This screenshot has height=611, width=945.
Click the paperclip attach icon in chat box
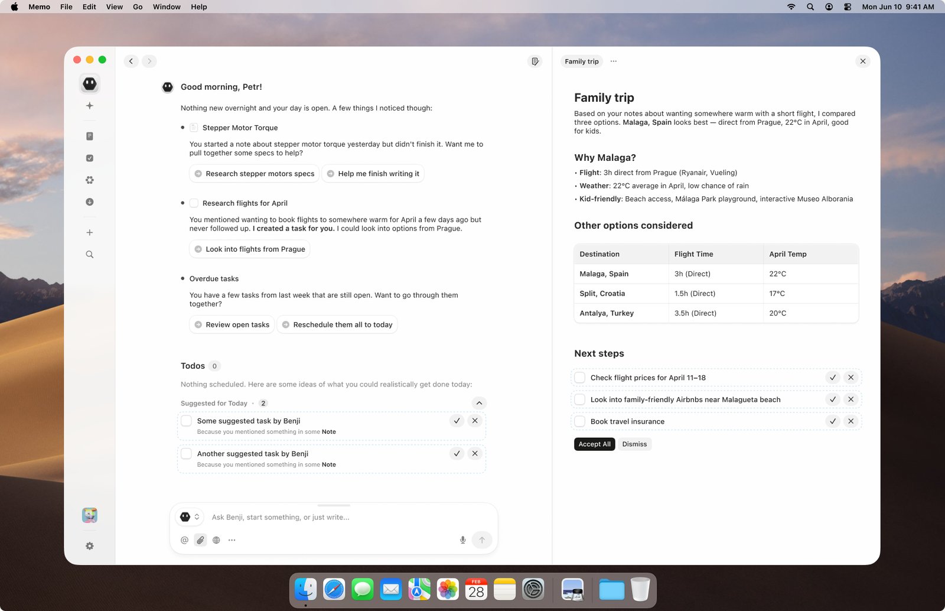(x=201, y=540)
